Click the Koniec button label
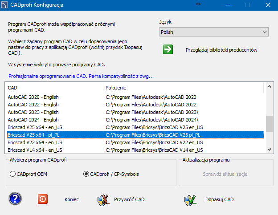The width and height of the screenshot is (278, 215). (x=72, y=199)
